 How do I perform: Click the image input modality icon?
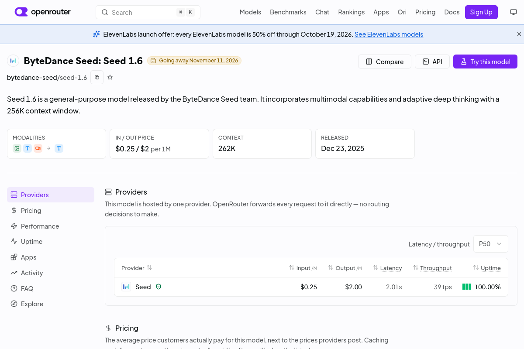coord(17,148)
